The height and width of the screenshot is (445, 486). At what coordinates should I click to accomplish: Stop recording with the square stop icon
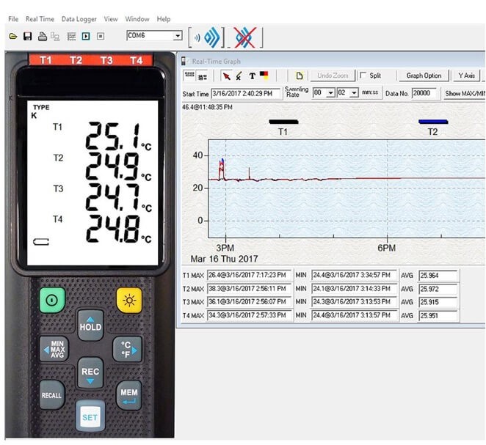point(101,36)
